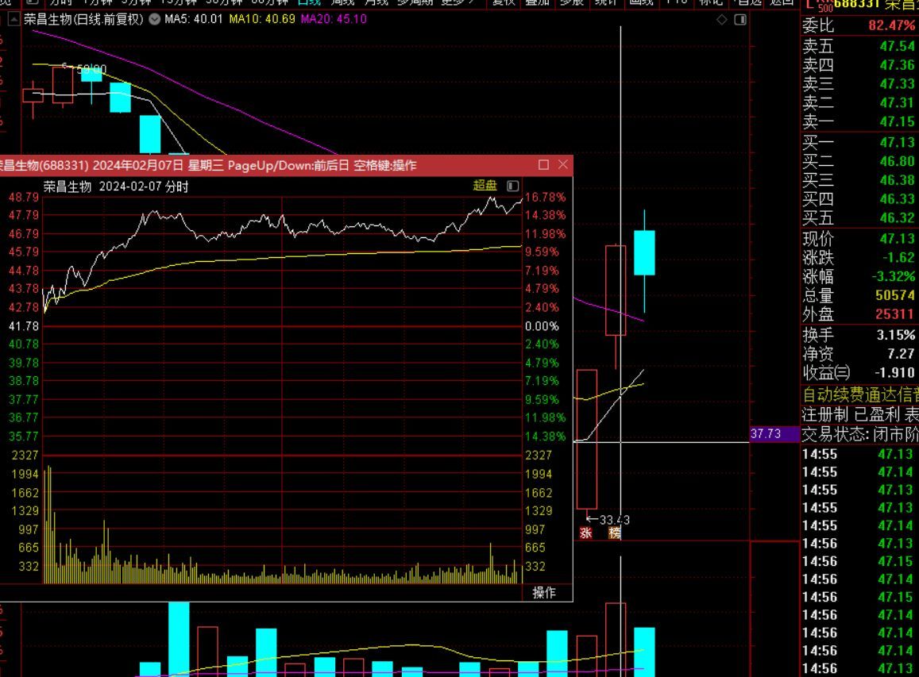Close the 2024-02-07 intraday popup
919x677 pixels.
(563, 165)
